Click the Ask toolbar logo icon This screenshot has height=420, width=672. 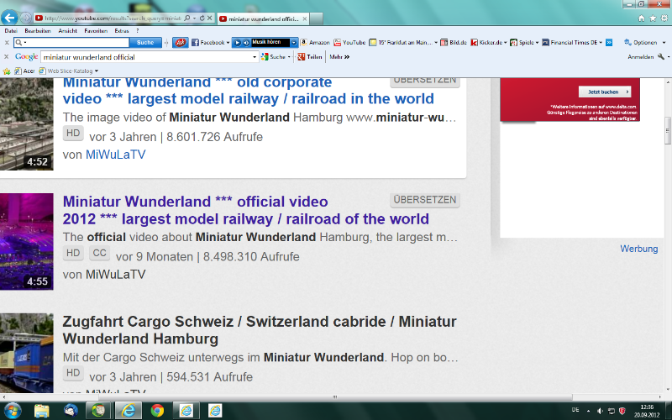(x=180, y=42)
